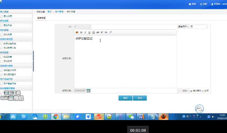Image resolution: width=227 pixels, height=133 pixels.
Task: Apply subscript formatting
Action: [106, 32]
